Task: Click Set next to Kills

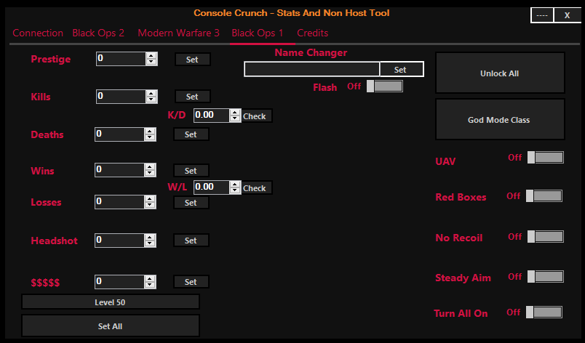Action: pyautogui.click(x=193, y=97)
